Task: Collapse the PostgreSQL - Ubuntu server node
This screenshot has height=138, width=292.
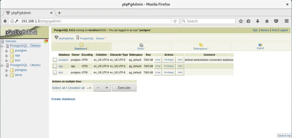Action: point(2,65)
